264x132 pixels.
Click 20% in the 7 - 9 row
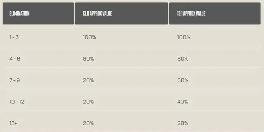click(x=88, y=80)
